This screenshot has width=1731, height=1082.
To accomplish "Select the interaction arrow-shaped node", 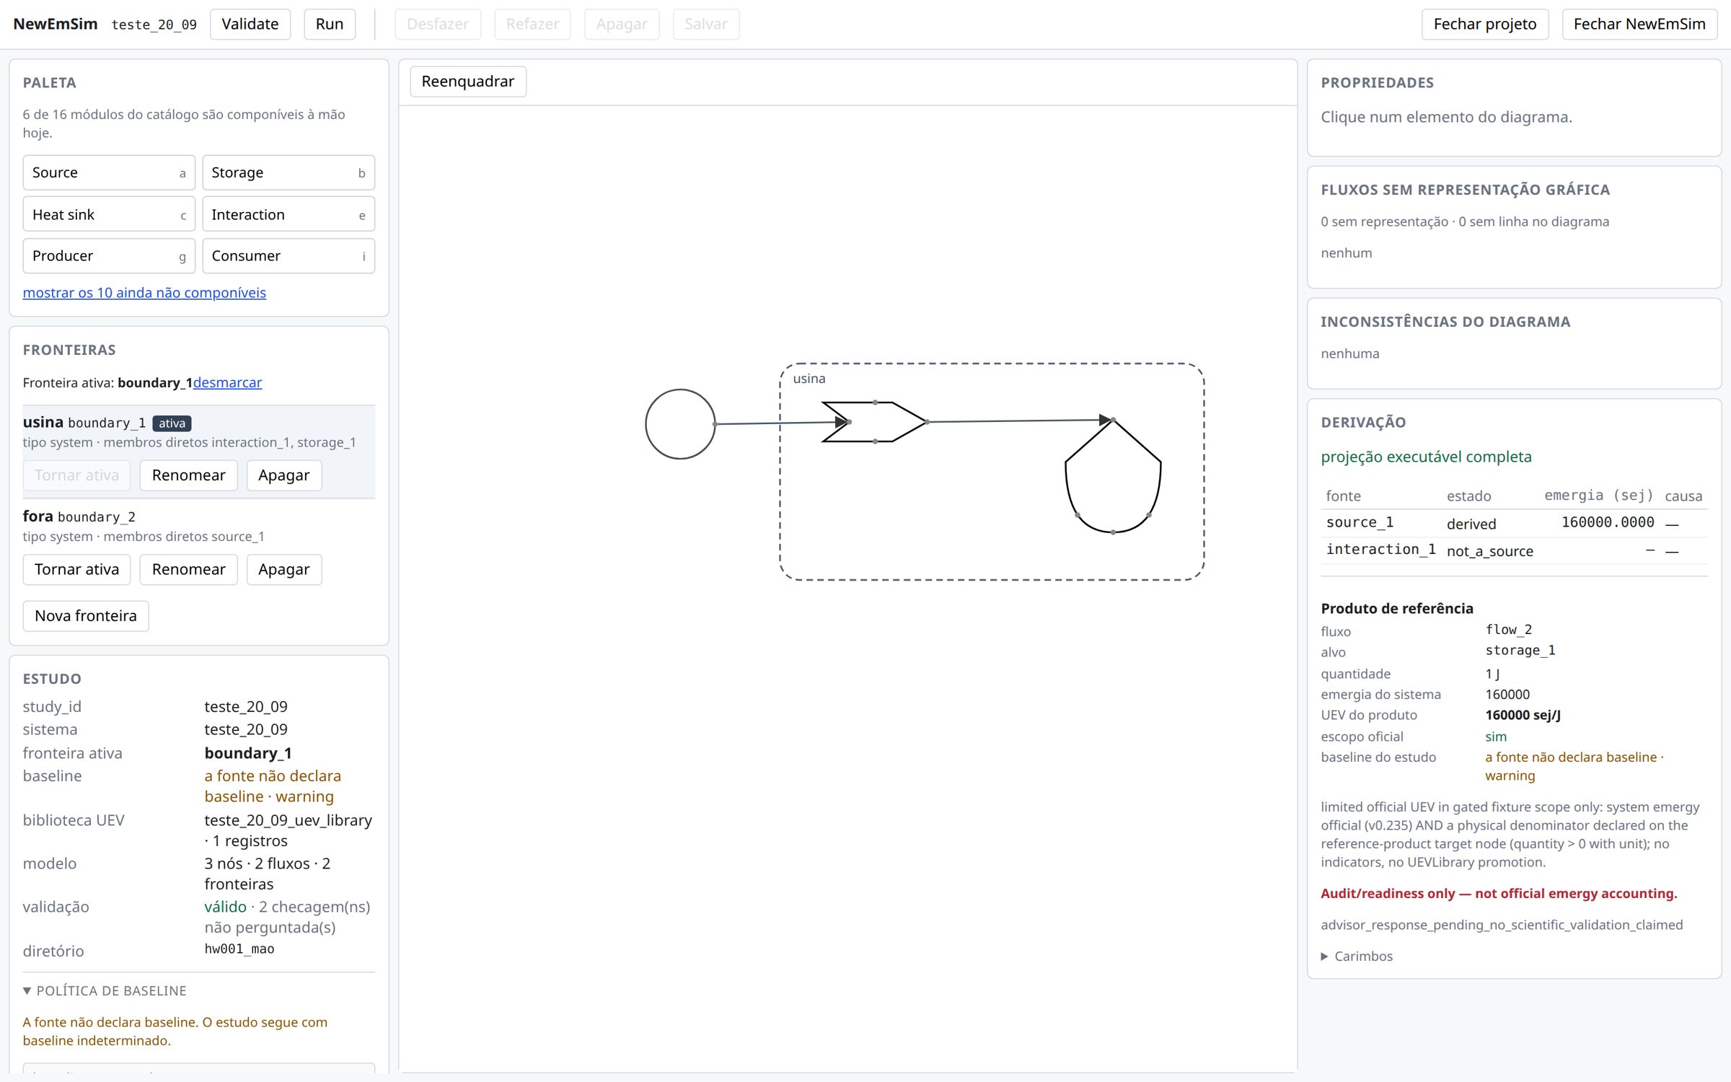I will 874,422.
